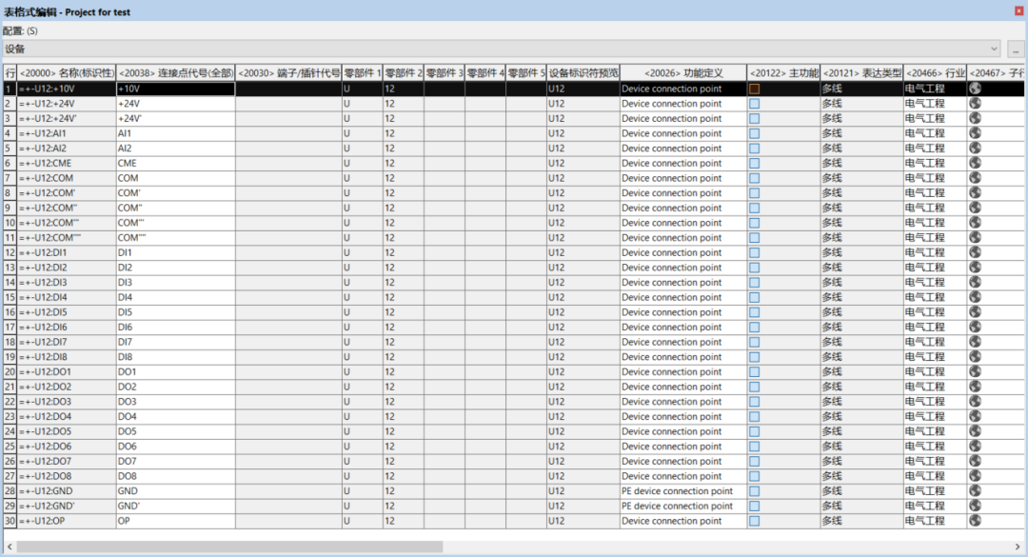This screenshot has height=557, width=1028.
Task: Click the DO3 connection point cell
Action: click(176, 402)
